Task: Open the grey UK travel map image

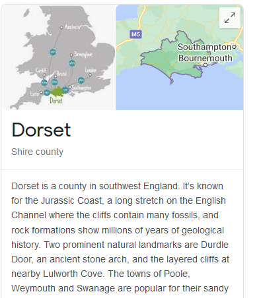Action: point(58,57)
